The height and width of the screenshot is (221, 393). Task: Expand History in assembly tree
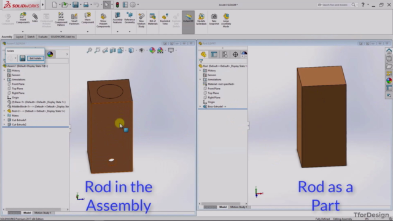(4, 71)
